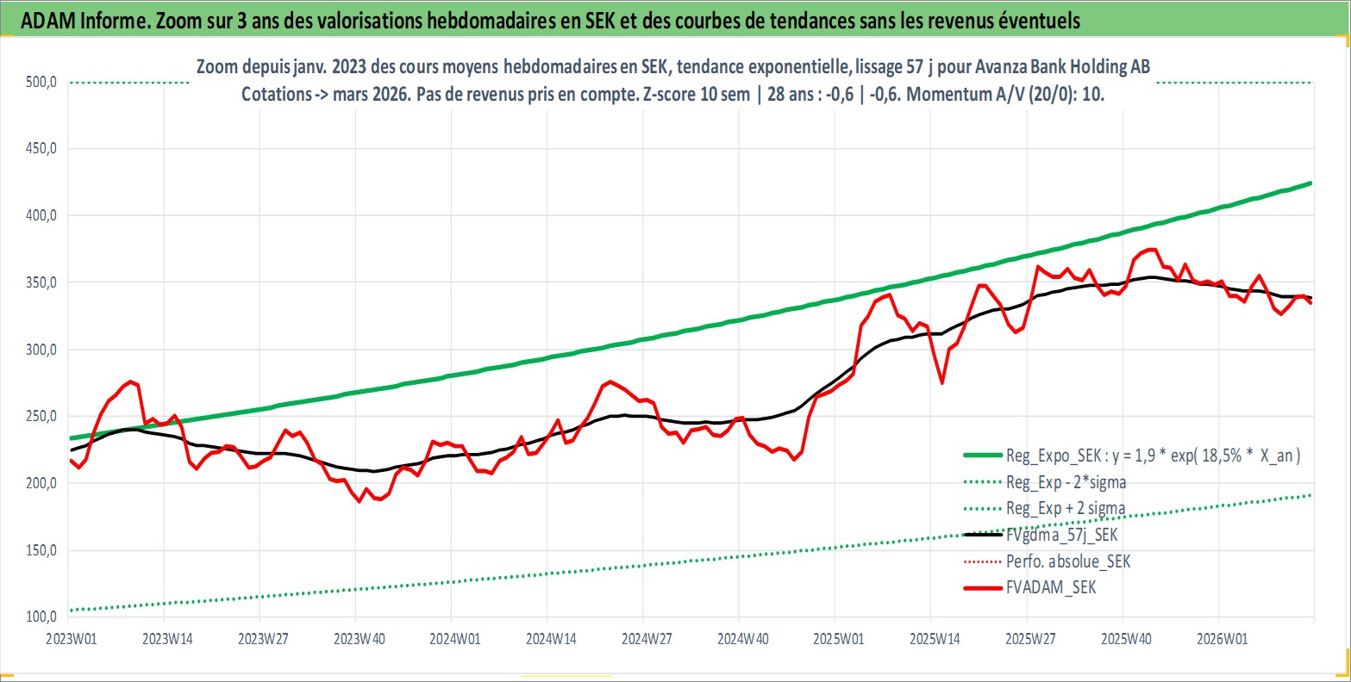Click the thick green line swatch in legend
The width and height of the screenshot is (1351, 682).
coord(981,456)
